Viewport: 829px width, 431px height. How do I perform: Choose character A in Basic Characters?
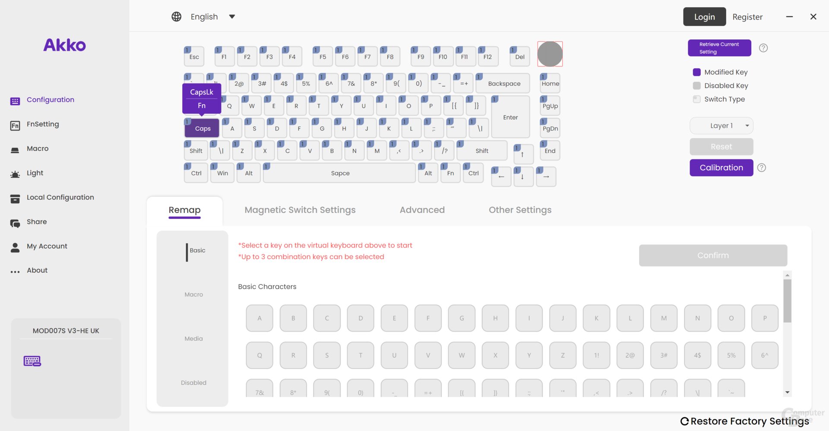[x=259, y=318]
